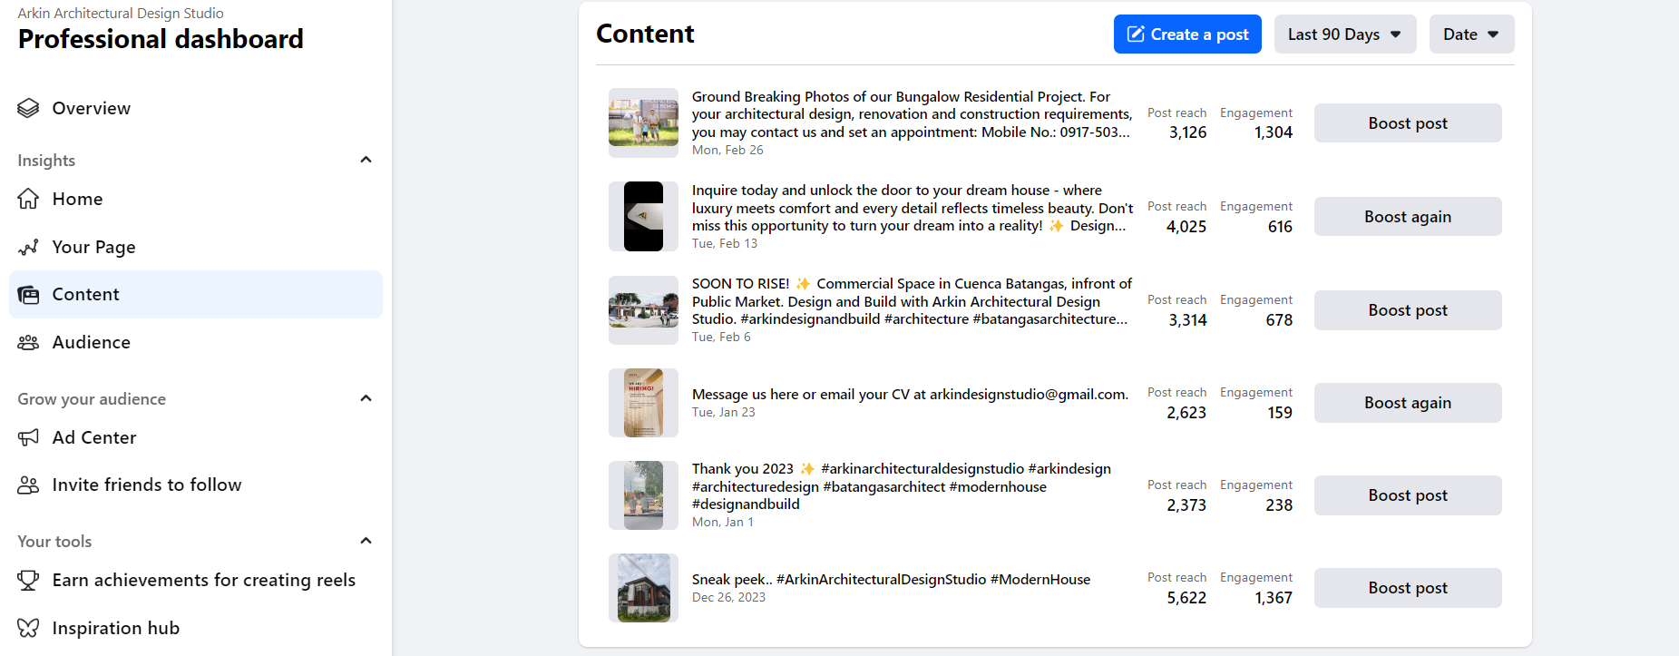Screen dimensions: 1679x656
Task: Collapse the Grow your audience section
Action: coord(366,398)
